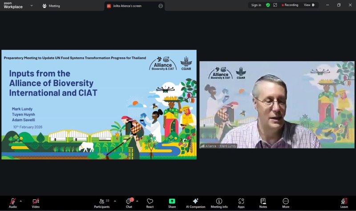This screenshot has width=356, height=211.
Task: Open screen share options ellipsis for Jolita Atienza
Action: (161, 6)
